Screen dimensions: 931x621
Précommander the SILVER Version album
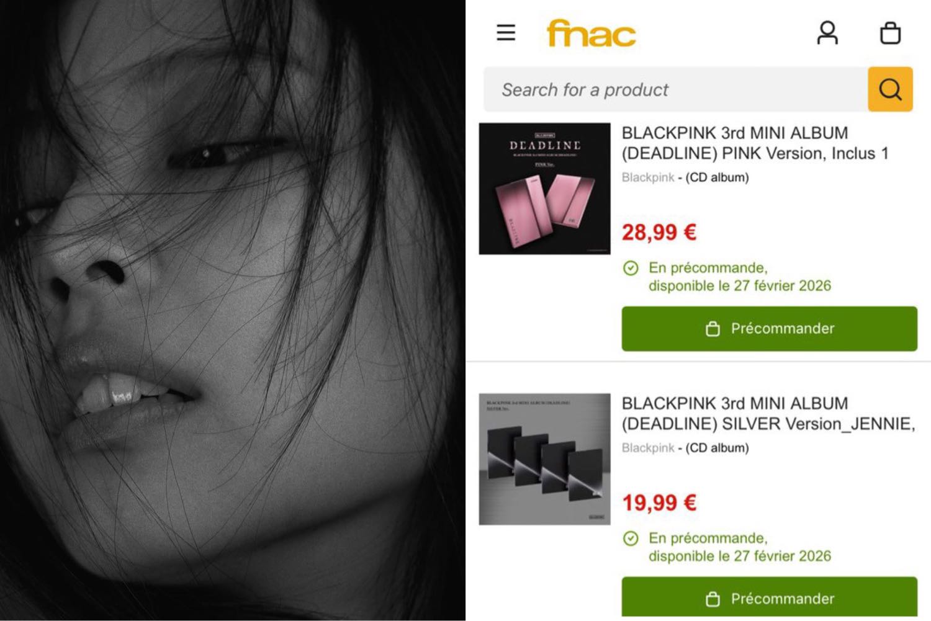(769, 597)
